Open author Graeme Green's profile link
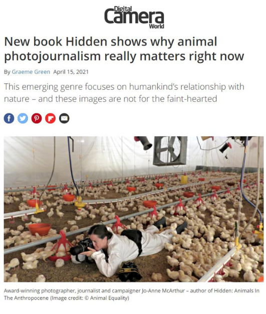The image size is (266, 314). pyautogui.click(x=31, y=72)
